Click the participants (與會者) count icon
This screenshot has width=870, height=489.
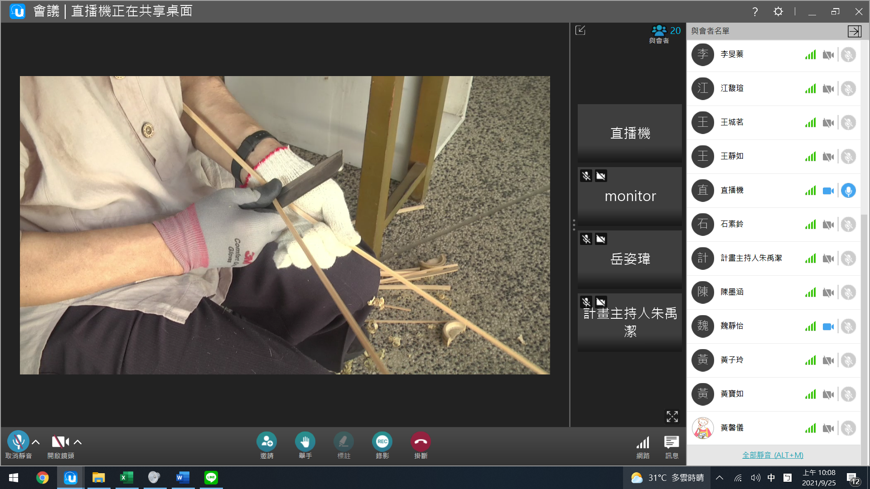tap(659, 31)
